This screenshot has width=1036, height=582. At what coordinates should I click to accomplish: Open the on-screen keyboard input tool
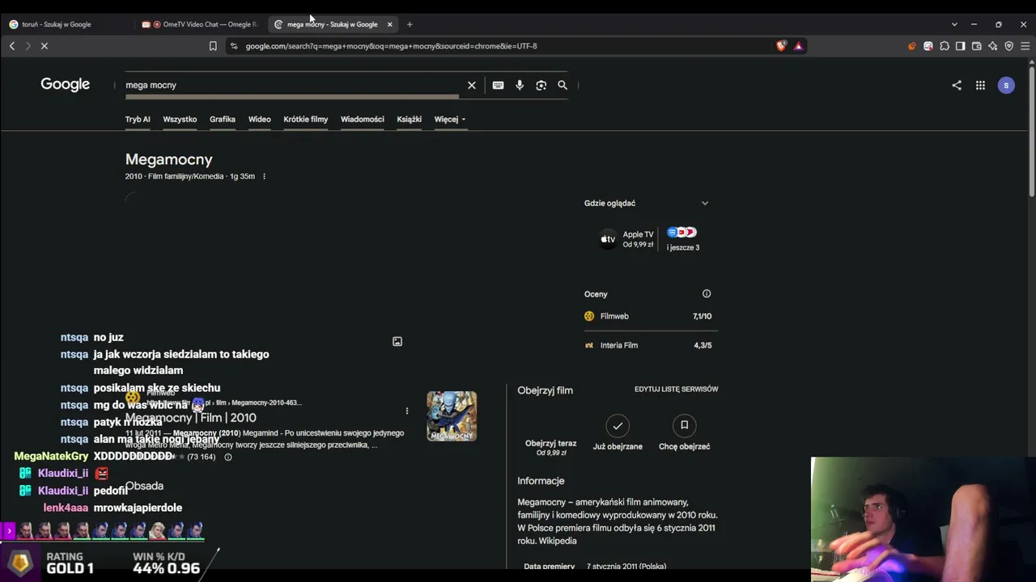click(498, 85)
